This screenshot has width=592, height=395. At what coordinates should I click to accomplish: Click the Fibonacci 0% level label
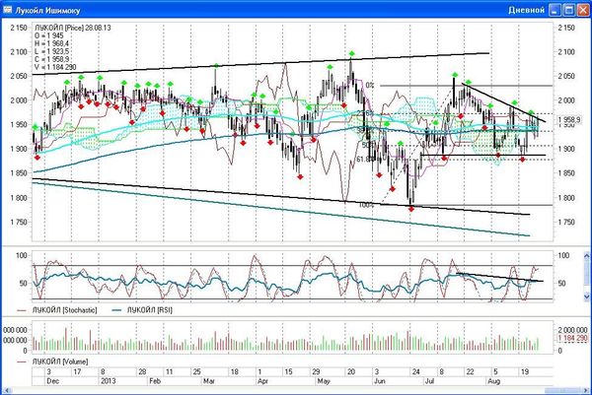pos(370,85)
